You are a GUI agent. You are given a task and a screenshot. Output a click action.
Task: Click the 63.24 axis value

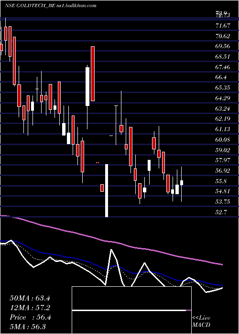click(223, 109)
